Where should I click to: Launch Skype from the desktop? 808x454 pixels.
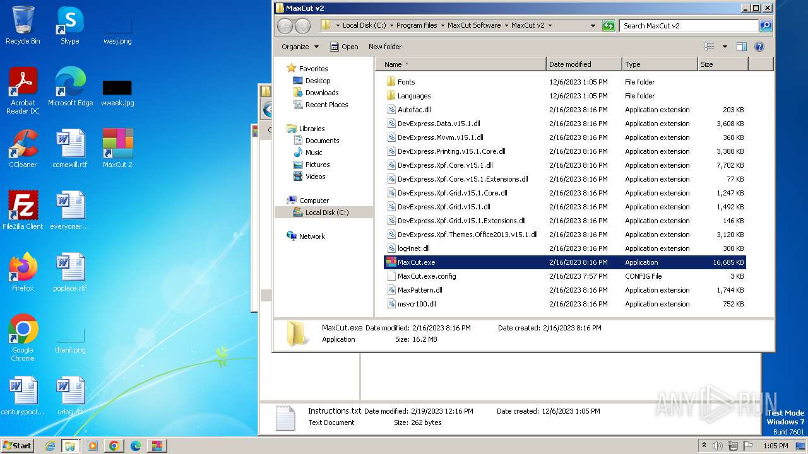tap(70, 25)
